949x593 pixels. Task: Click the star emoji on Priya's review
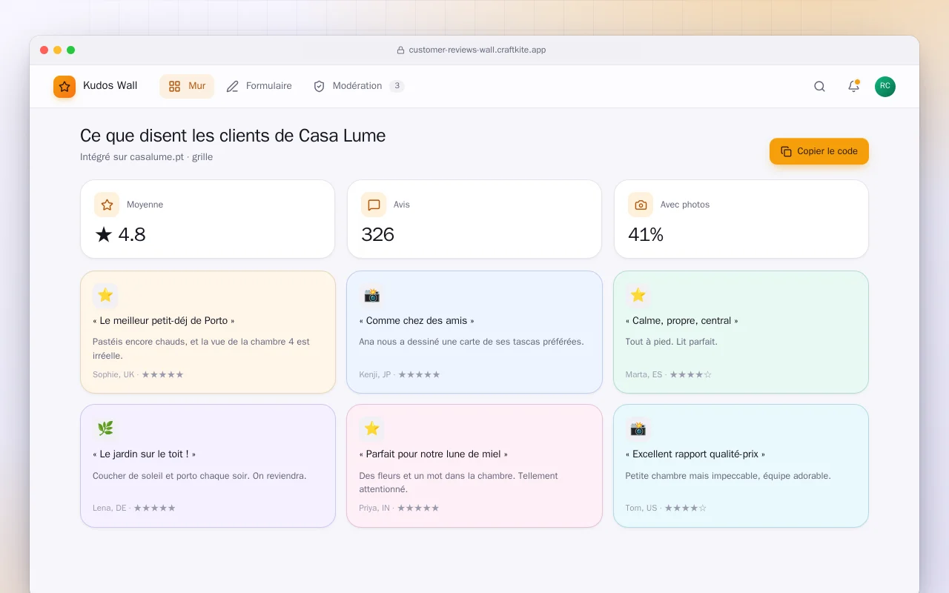point(371,428)
